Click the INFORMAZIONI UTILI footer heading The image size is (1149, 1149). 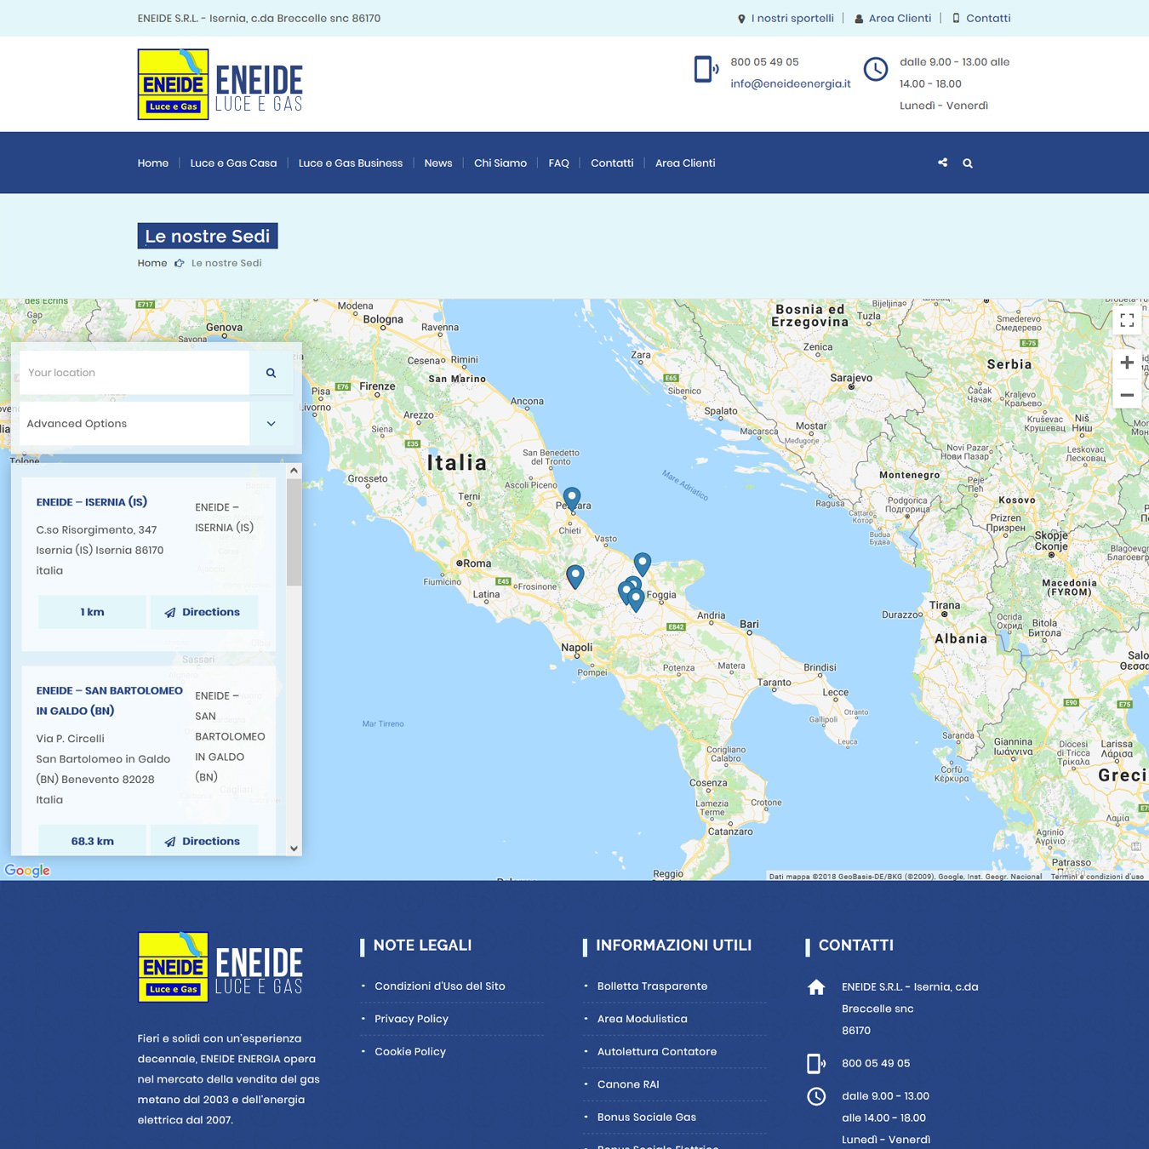tap(673, 946)
